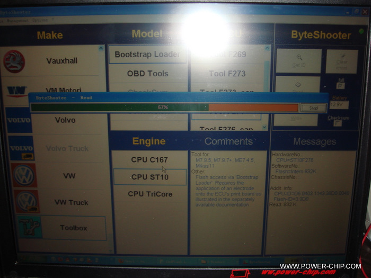Select the VW Truck logo icon

26,201
